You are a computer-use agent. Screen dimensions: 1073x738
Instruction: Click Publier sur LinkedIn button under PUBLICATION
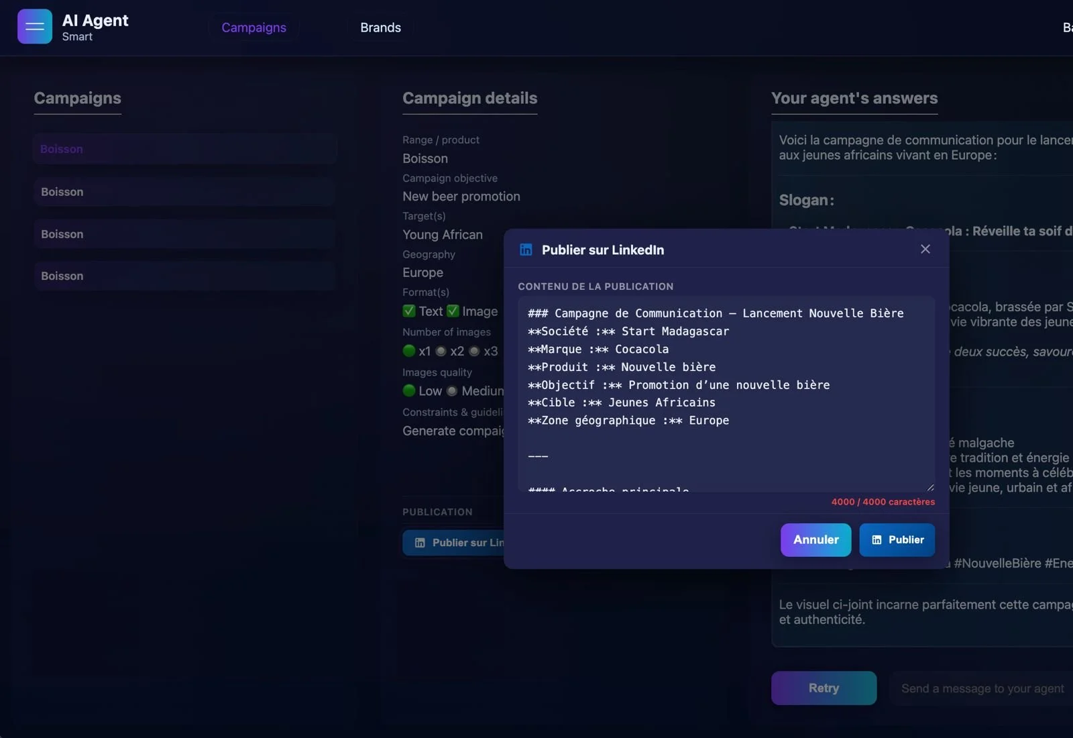point(453,543)
